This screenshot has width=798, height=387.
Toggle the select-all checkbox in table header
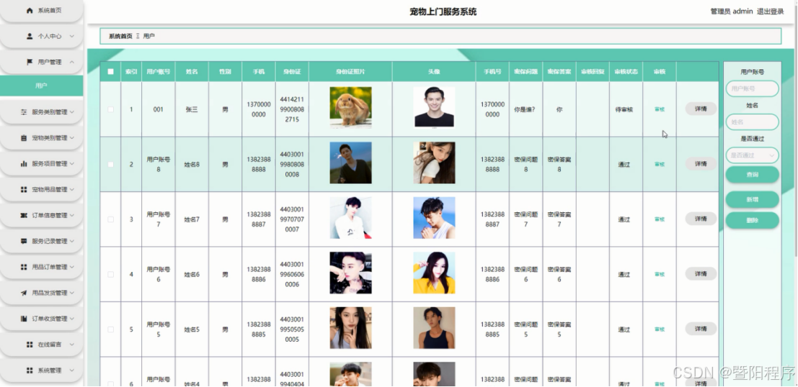110,72
